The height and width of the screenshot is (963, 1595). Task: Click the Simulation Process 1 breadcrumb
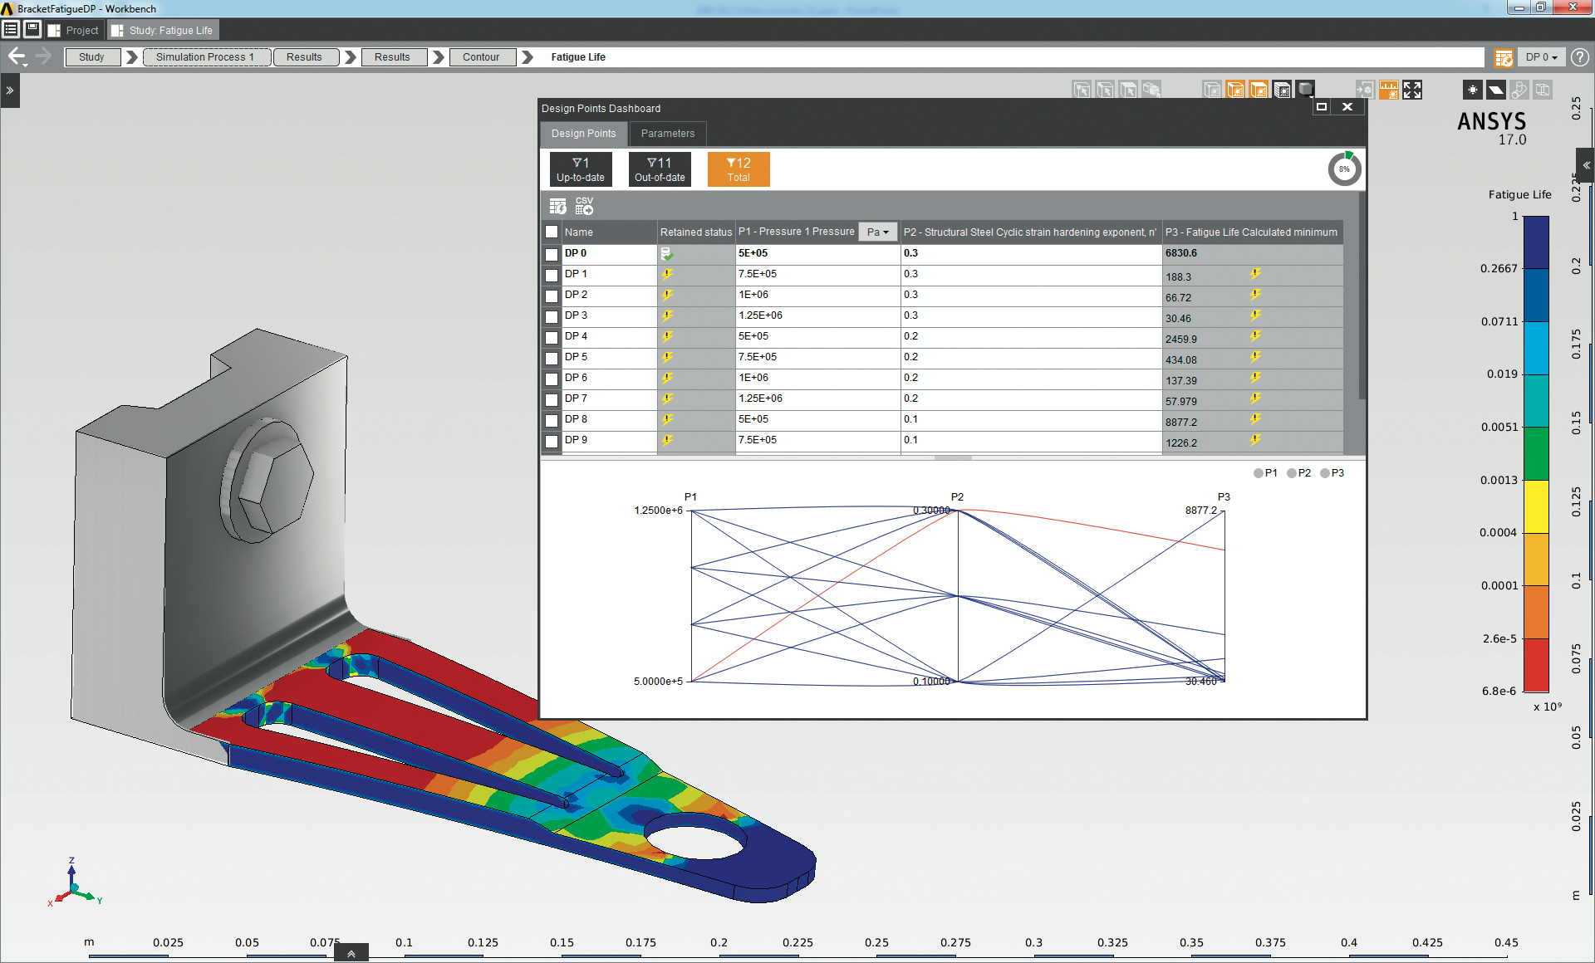(206, 57)
